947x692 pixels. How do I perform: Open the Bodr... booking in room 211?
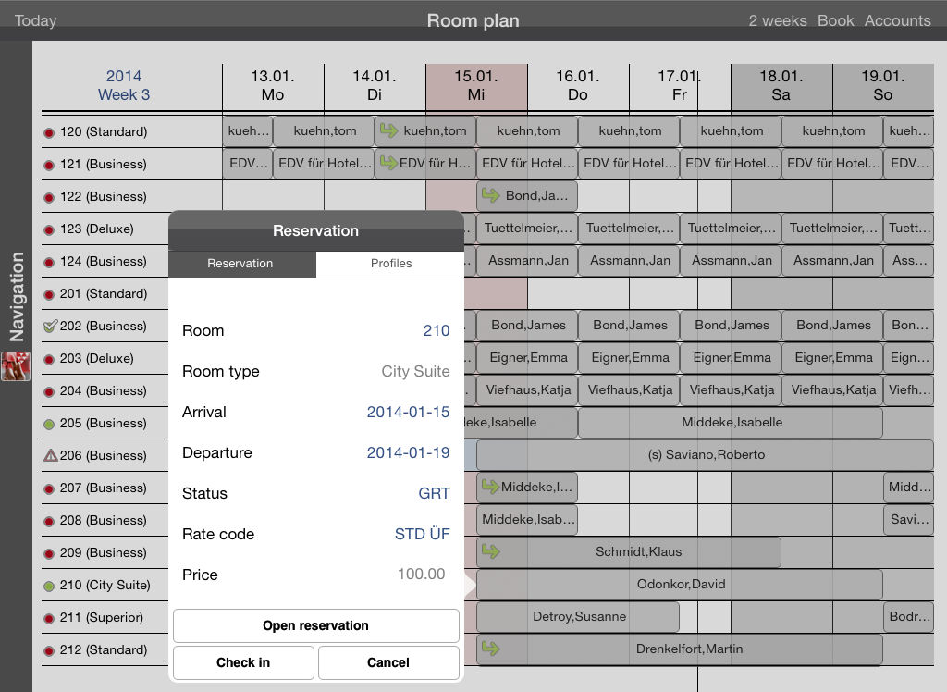[908, 616]
